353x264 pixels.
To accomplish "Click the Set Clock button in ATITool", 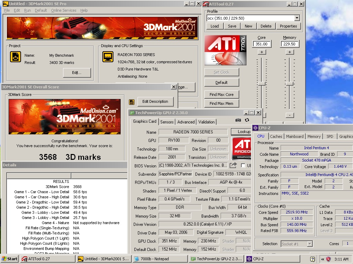I will tap(222, 72).
